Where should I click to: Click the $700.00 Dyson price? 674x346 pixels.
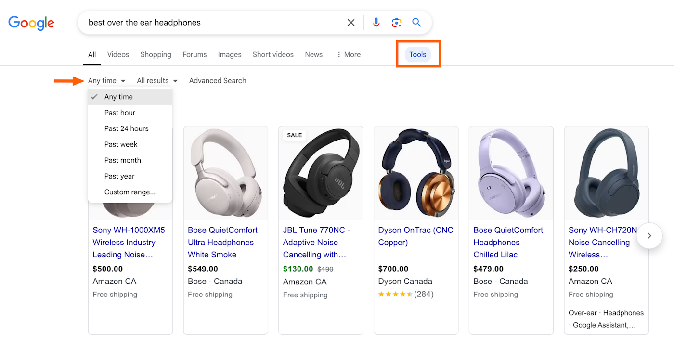tap(393, 269)
